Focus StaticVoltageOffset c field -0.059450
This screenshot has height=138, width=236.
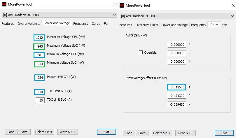(177, 104)
